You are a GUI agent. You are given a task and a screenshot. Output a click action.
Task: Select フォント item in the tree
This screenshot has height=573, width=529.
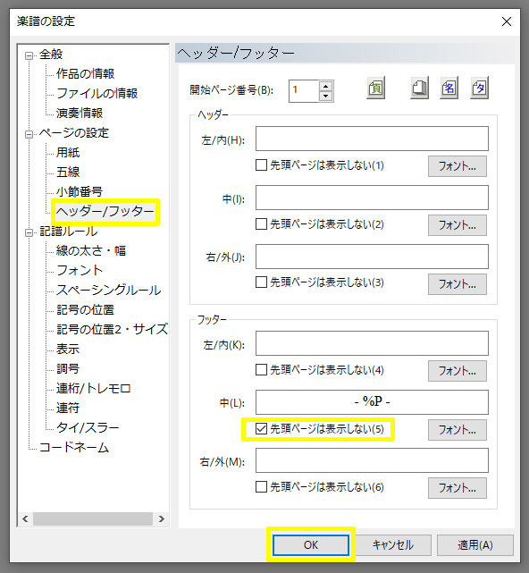[80, 271]
